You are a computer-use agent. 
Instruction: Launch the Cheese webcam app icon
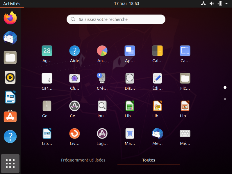[74, 78]
